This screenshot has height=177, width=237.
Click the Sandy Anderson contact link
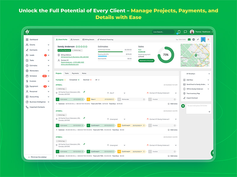(66, 62)
